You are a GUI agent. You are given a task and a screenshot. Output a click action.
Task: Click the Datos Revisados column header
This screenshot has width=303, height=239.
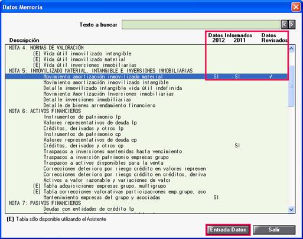[x=274, y=38]
